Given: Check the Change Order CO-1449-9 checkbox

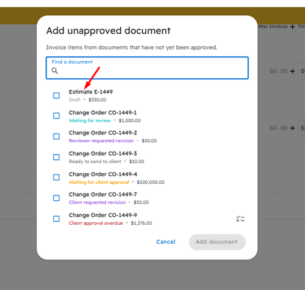Looking at the screenshot, I should click(x=56, y=219).
